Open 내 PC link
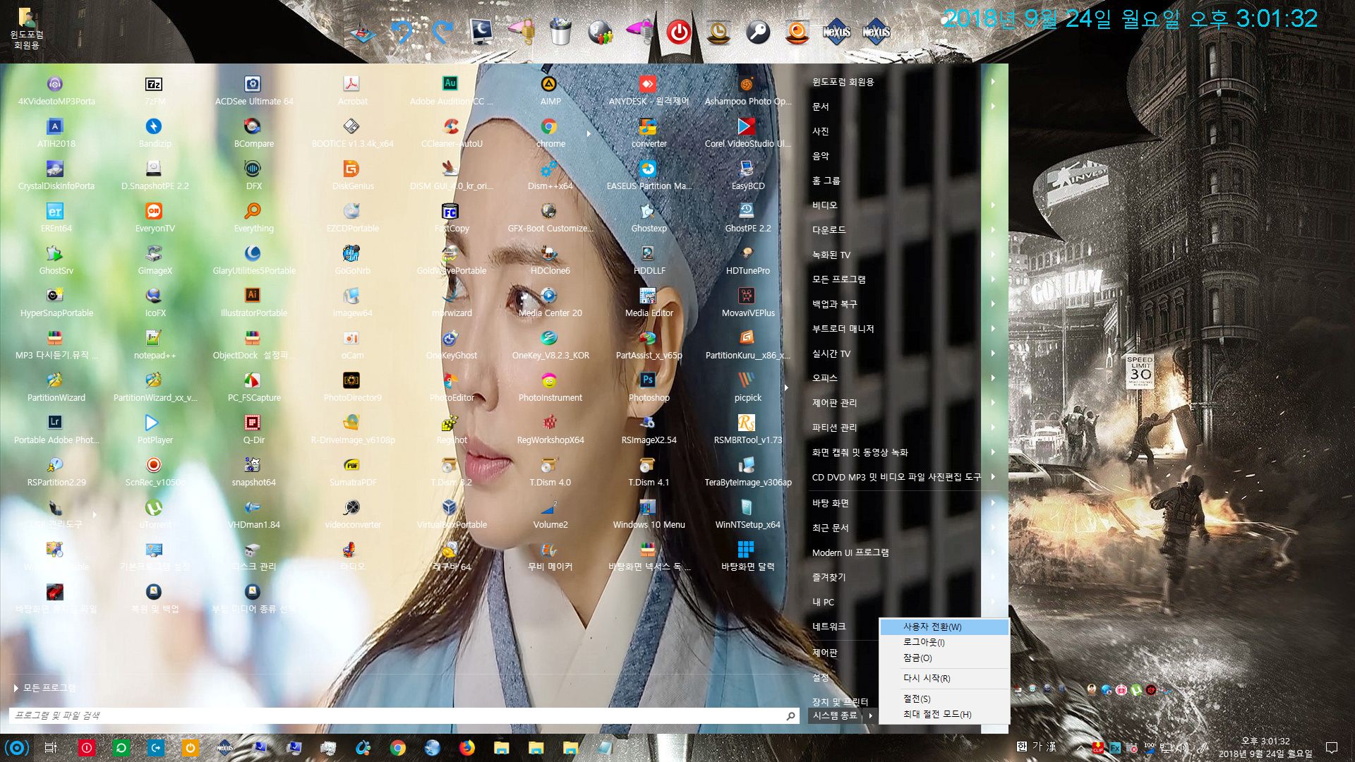This screenshot has height=762, width=1355. point(823,602)
